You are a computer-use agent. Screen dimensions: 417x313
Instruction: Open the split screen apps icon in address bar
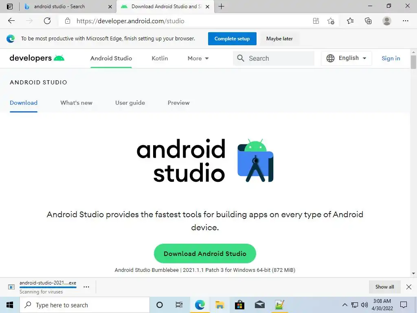tap(316, 21)
